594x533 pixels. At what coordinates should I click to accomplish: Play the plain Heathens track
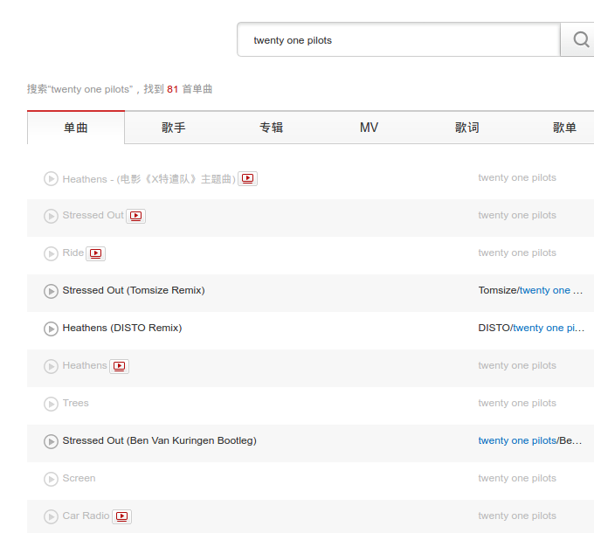tap(51, 366)
